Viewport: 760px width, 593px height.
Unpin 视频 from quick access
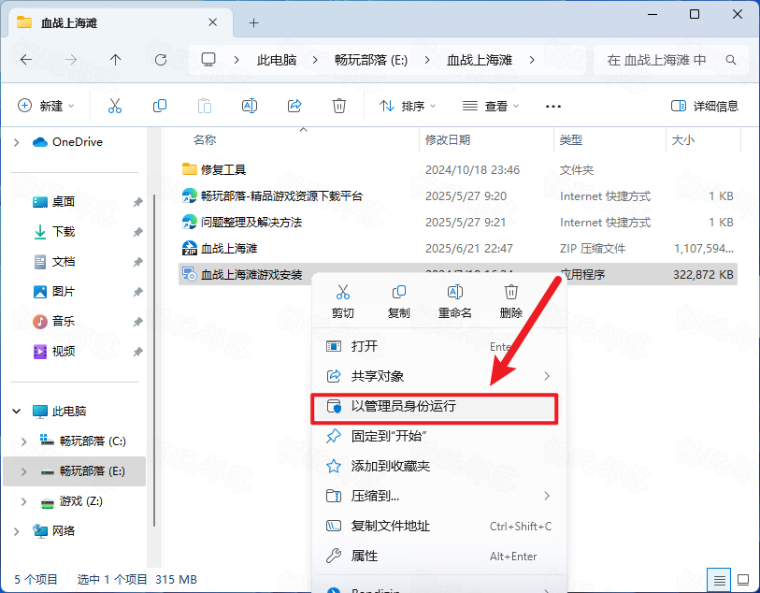[138, 352]
